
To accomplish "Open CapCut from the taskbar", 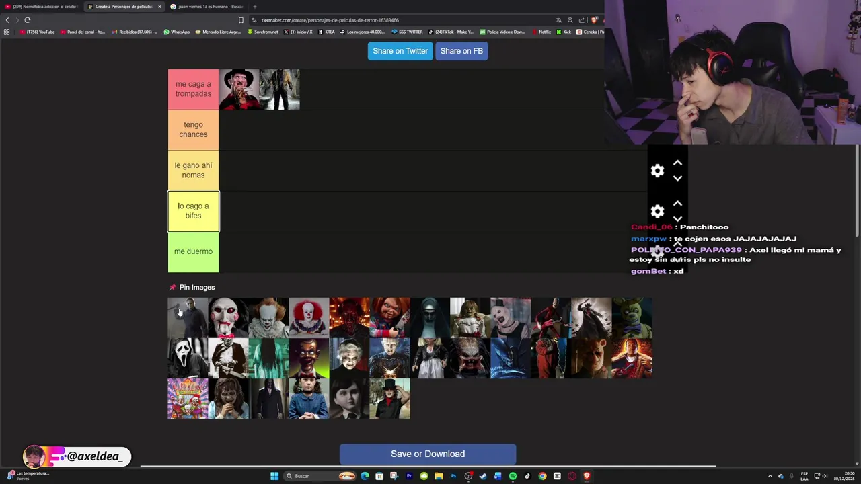I will (x=557, y=476).
